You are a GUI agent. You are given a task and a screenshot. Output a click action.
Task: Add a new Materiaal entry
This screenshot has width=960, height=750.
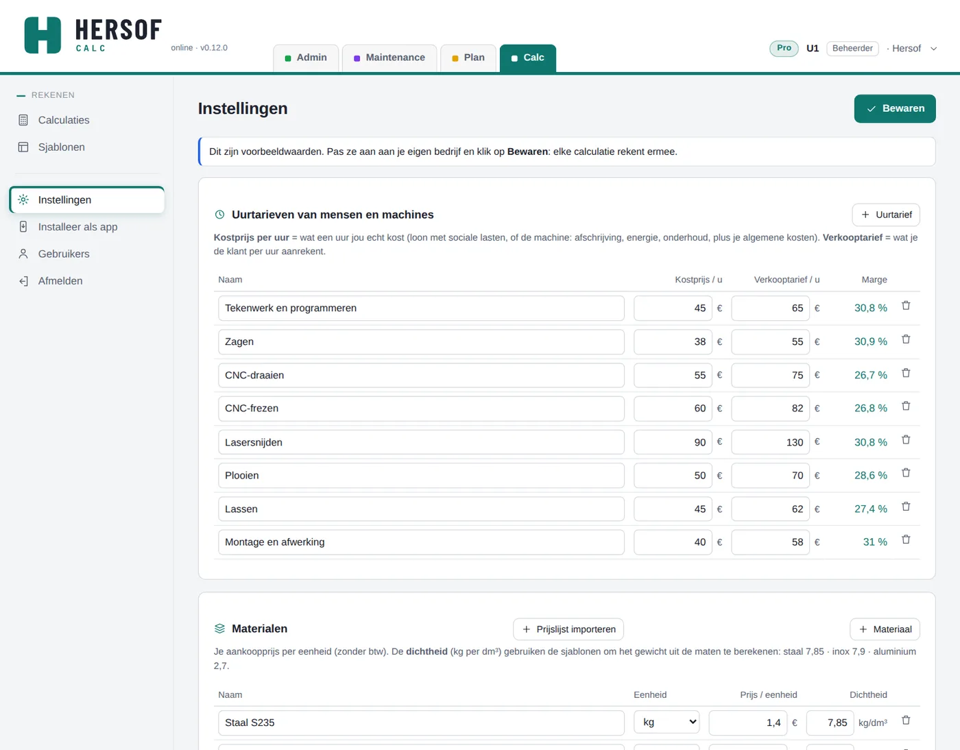(x=885, y=629)
